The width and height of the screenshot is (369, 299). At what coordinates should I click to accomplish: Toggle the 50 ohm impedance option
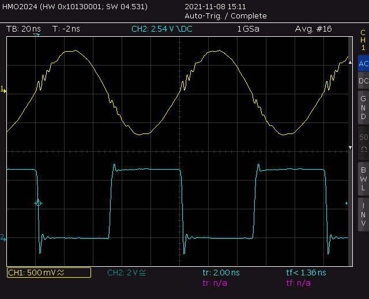coord(363,143)
